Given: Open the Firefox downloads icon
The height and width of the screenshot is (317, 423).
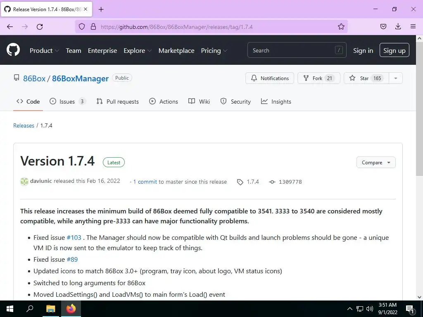Looking at the screenshot, I should [398, 26].
